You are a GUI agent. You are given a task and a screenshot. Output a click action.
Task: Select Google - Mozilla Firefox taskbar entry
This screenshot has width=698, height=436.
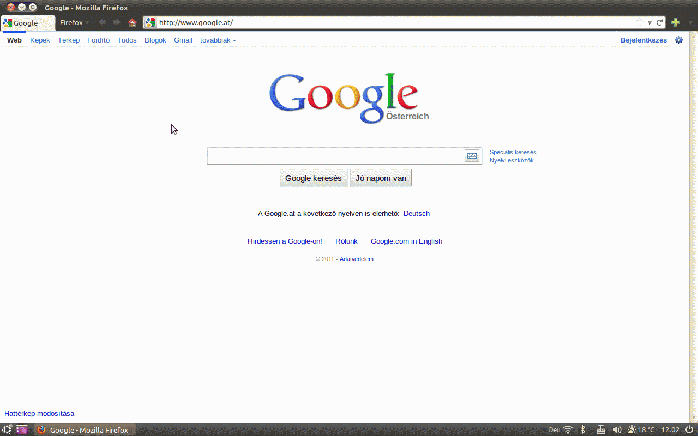coord(85,429)
